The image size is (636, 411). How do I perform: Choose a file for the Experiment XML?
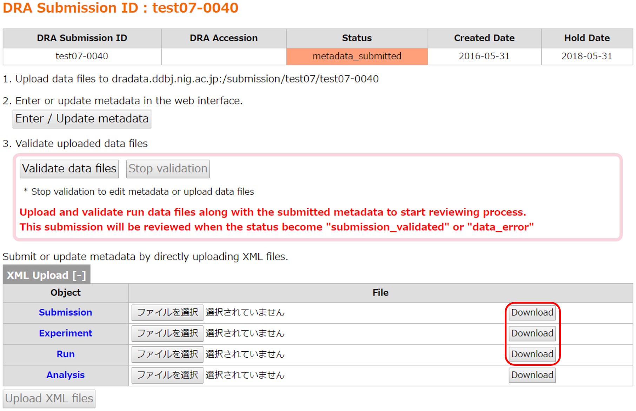tap(167, 333)
